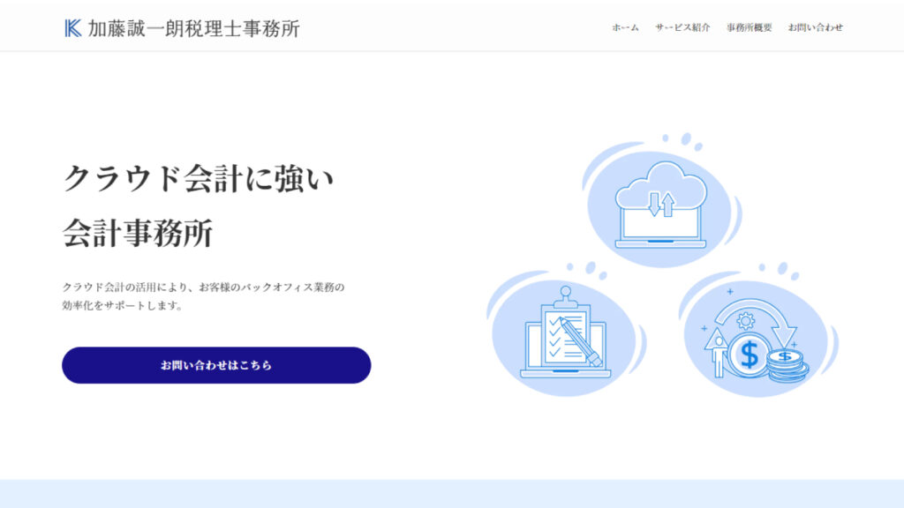Select the stacked coins icon
The image size is (904, 508).
coord(787,363)
